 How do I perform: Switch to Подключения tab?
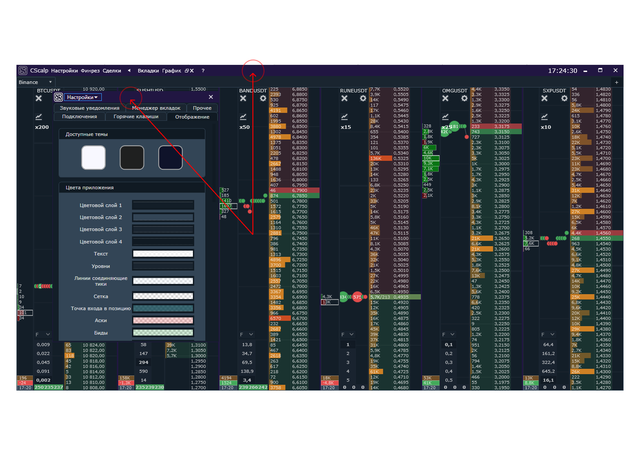(x=80, y=116)
